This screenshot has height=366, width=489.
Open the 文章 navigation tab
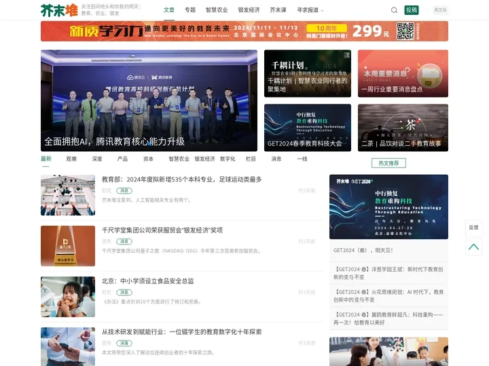[x=169, y=10]
